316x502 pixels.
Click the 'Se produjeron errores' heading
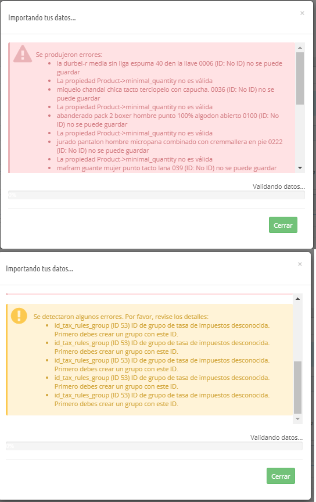coord(69,55)
